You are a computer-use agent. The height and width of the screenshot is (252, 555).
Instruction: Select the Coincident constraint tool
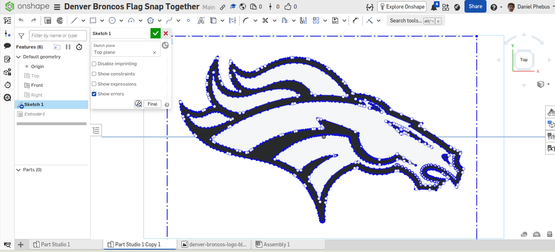point(369,20)
